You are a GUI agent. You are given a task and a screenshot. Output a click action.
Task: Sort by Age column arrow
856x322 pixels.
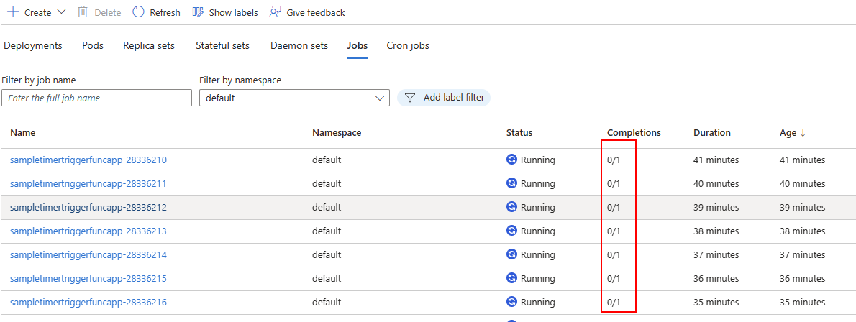[x=803, y=133]
